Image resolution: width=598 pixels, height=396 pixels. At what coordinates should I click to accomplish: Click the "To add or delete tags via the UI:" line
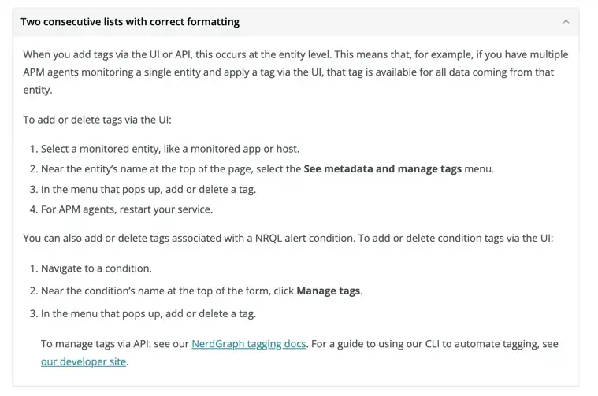tap(97, 120)
